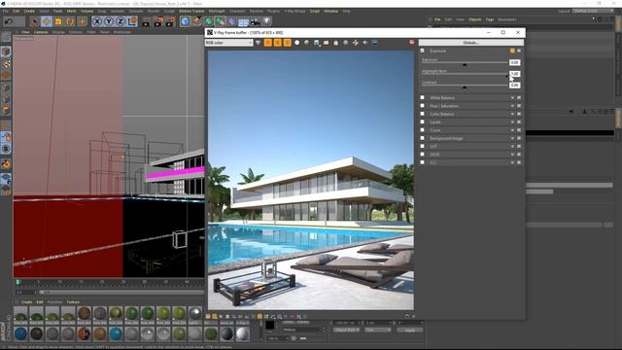Click the Exposure value input field
The image size is (622, 350).
tap(514, 62)
